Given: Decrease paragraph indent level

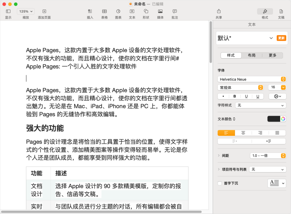Looking at the screenshot, I should click(235, 141).
